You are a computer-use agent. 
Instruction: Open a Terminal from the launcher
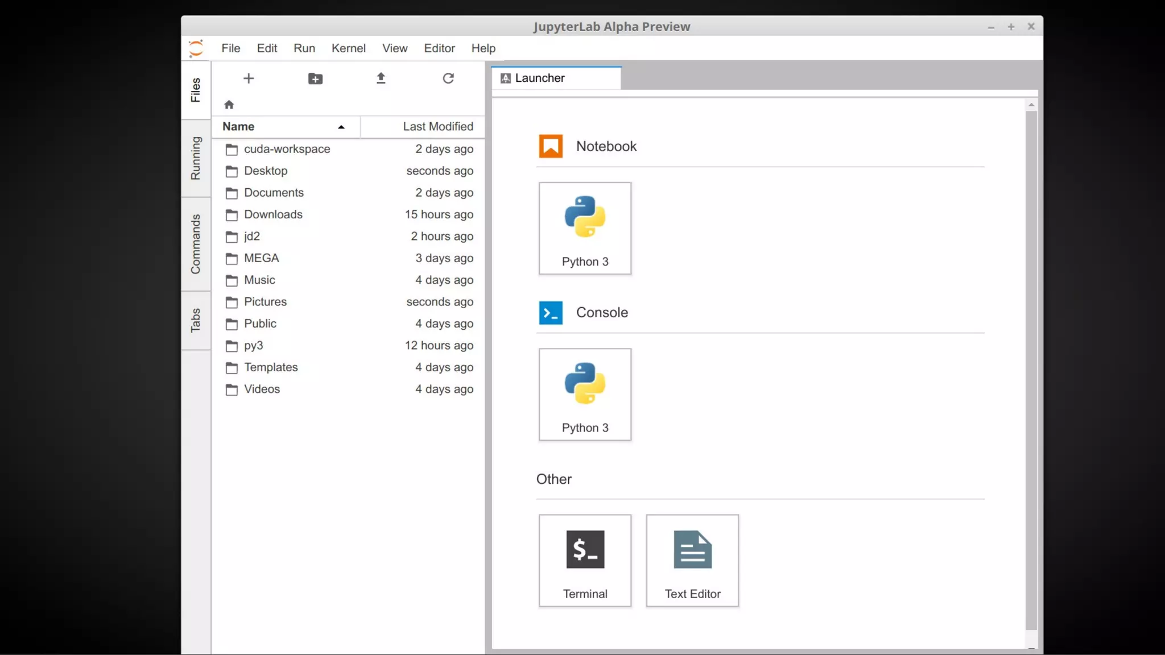[x=585, y=560]
